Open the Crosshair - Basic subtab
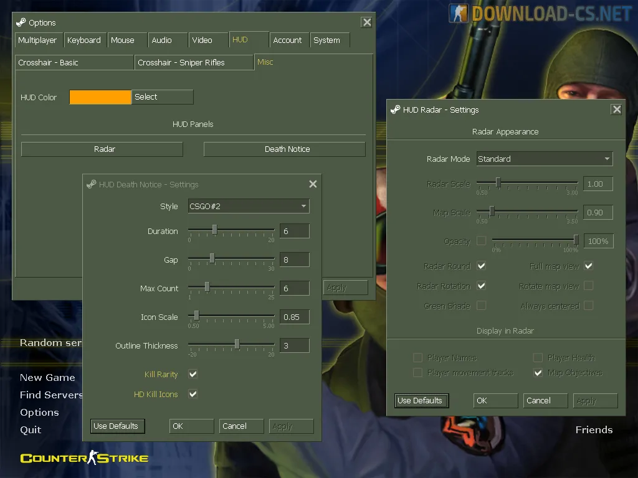Image resolution: width=638 pixels, height=478 pixels. tap(74, 63)
